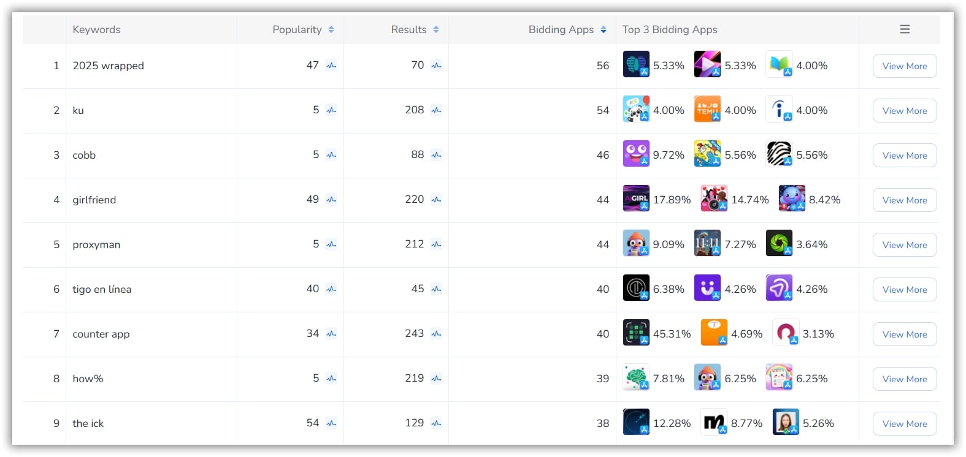Open results trend chart for girlfriend keyword
Viewport: 966px width, 457px height.
(x=436, y=200)
